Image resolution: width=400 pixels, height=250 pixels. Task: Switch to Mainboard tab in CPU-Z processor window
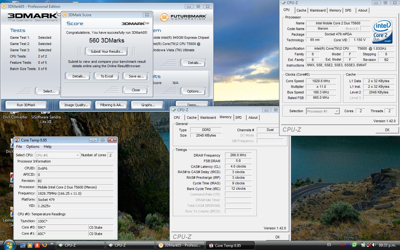pos(317,10)
